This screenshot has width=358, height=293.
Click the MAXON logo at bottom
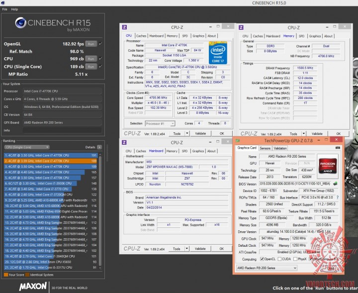click(33, 287)
